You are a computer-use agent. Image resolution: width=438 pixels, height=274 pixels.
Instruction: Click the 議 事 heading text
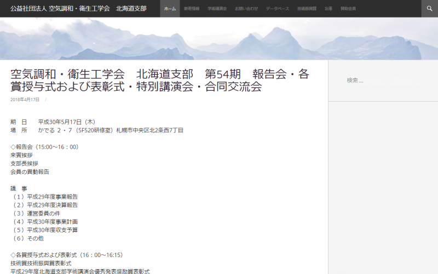19,189
